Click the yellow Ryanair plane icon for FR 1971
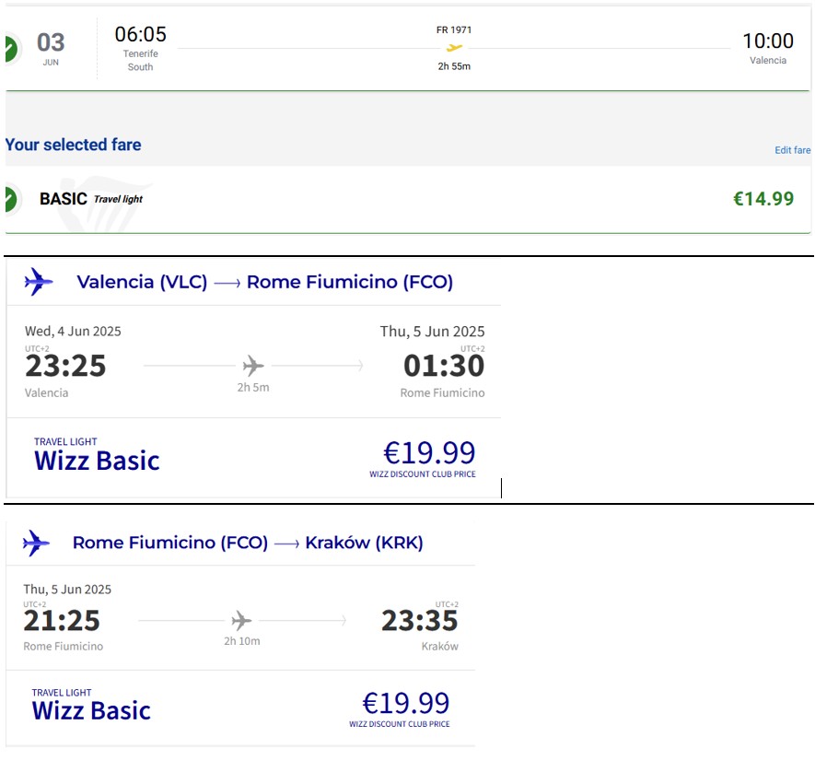The width and height of the screenshot is (815, 760). point(454,48)
